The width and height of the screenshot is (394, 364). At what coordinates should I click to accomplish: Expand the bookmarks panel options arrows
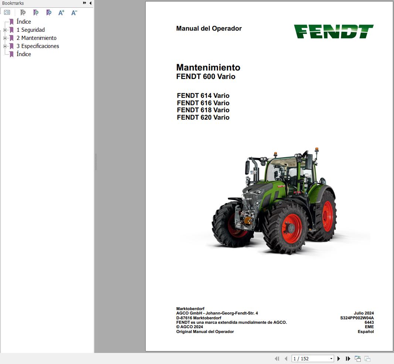coord(84,3)
